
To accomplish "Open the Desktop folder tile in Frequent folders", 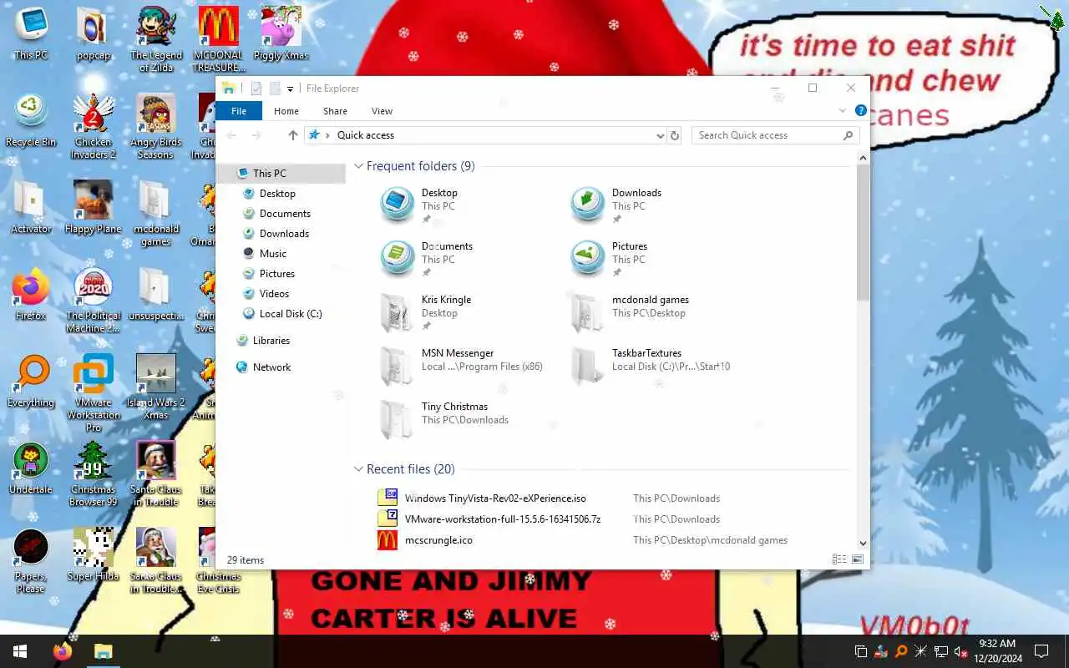I will coord(426,205).
